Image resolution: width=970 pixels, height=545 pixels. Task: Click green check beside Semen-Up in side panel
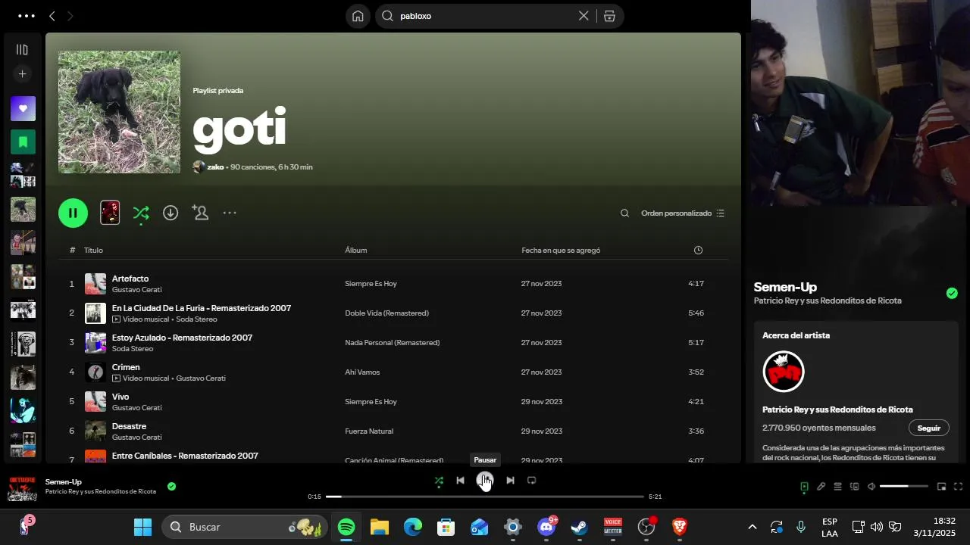click(x=952, y=293)
